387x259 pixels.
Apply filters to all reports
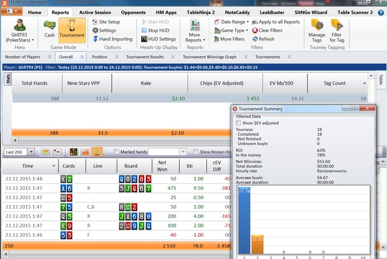tap(276, 22)
